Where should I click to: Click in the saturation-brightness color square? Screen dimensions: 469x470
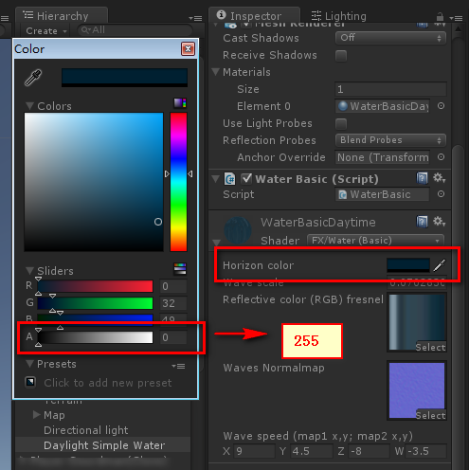point(94,182)
